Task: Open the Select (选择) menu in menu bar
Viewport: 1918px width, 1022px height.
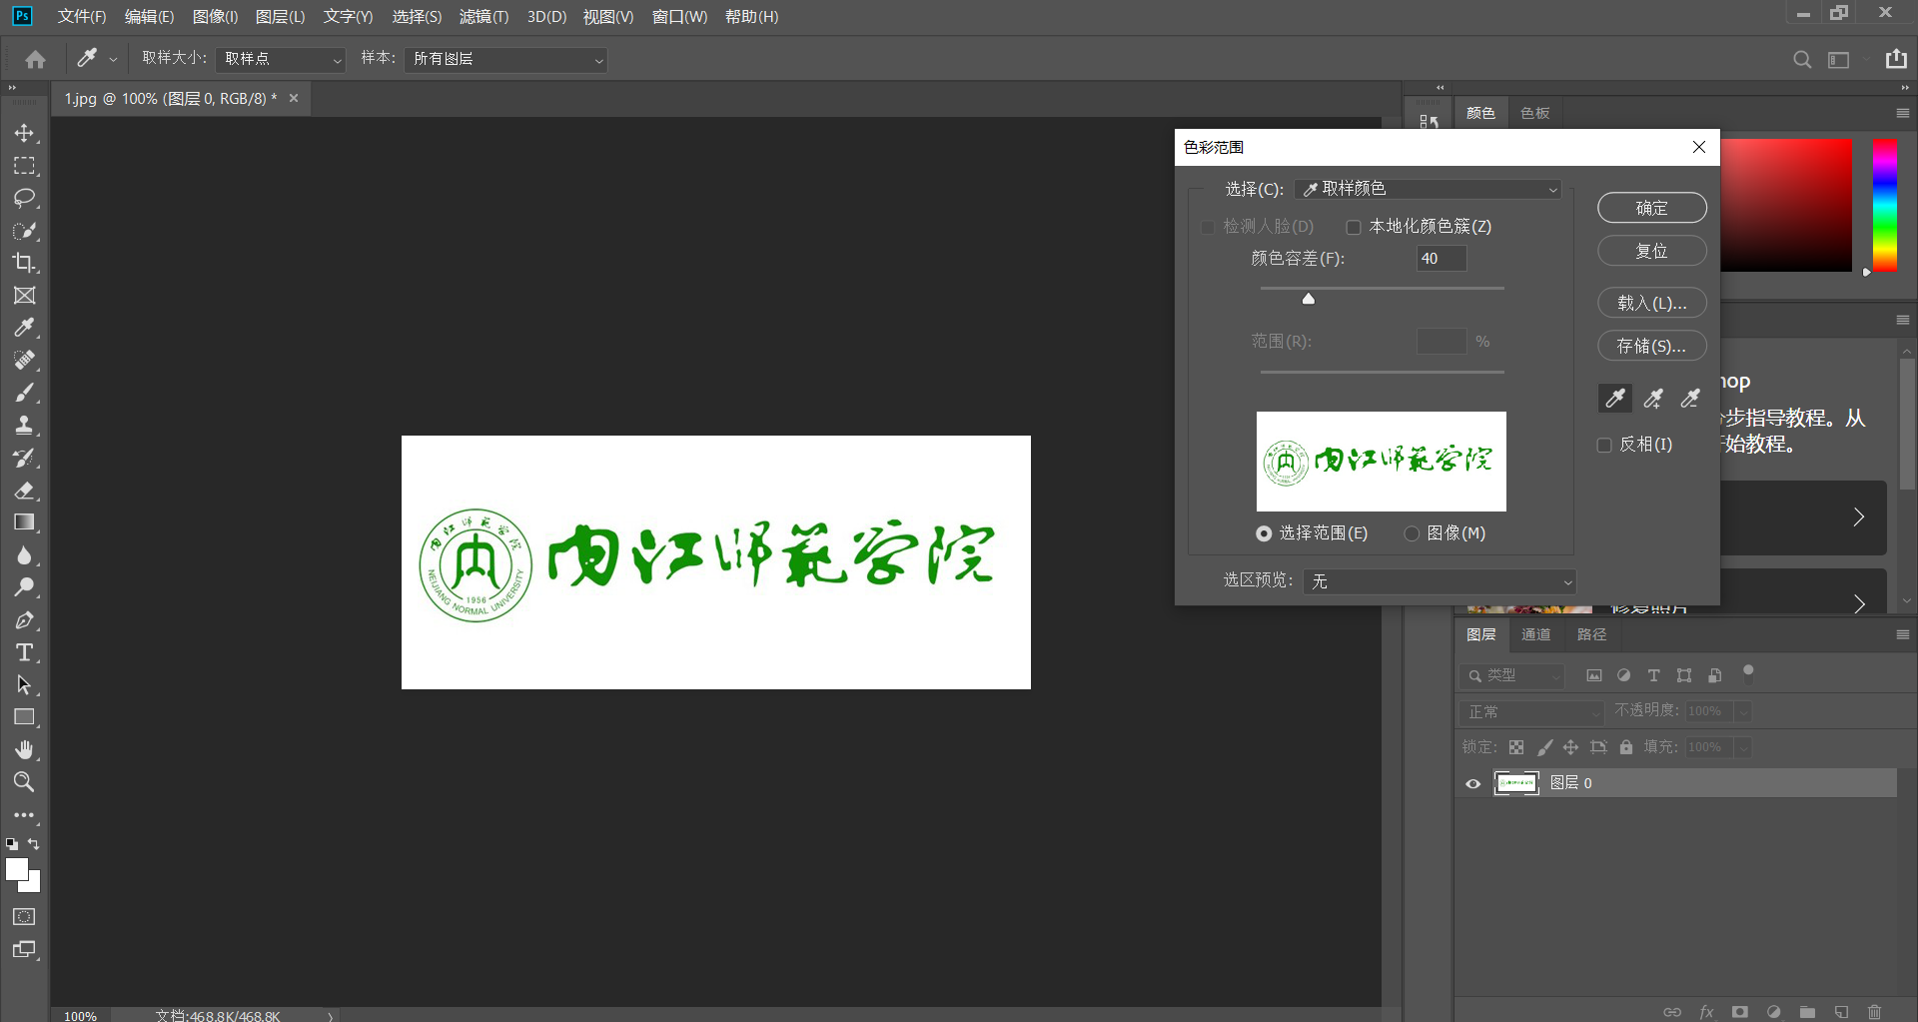Action: point(417,17)
